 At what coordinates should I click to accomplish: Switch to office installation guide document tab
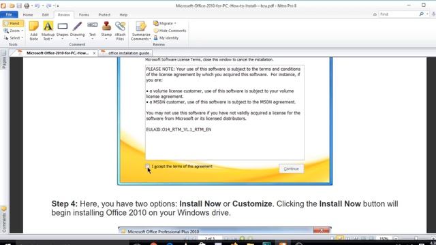125,53
